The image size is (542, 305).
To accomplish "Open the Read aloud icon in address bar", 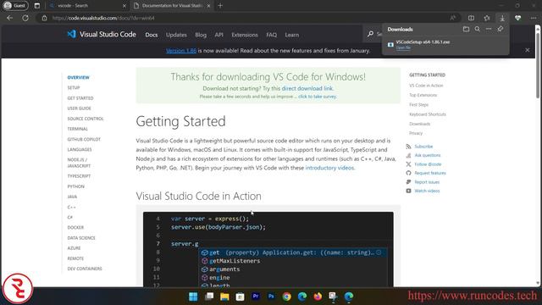I will click(x=453, y=18).
